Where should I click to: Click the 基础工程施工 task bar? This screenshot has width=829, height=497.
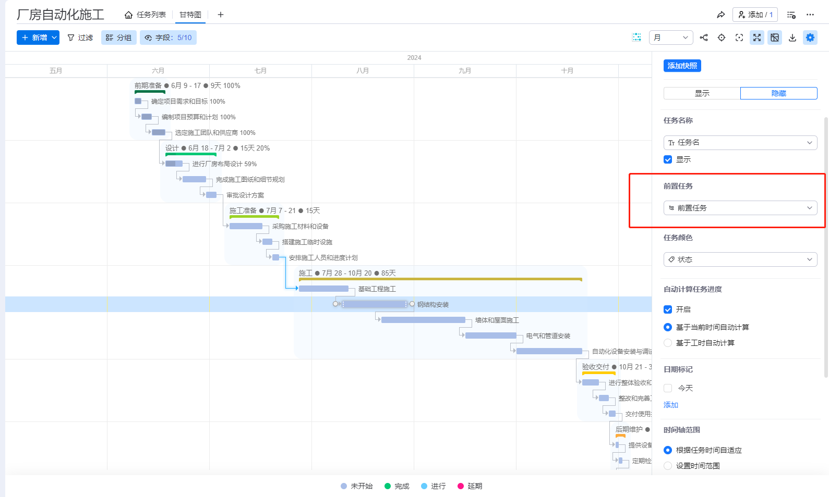pos(323,289)
